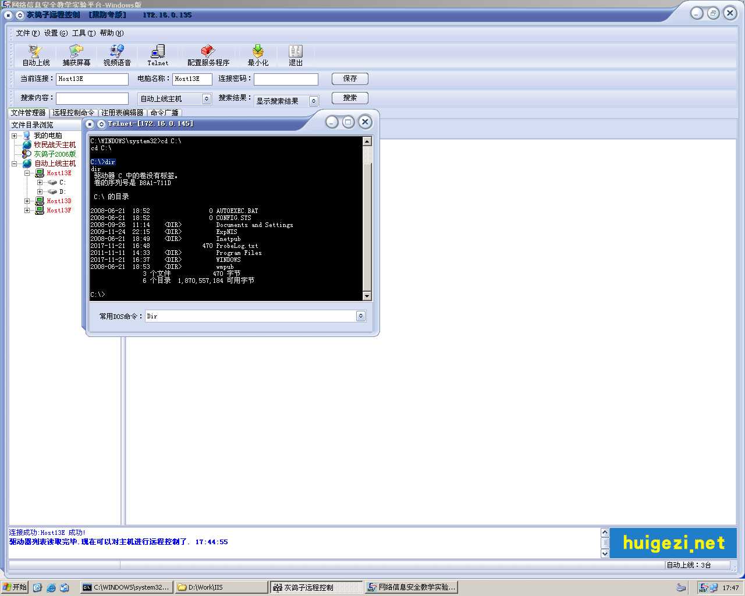The height and width of the screenshot is (596, 745).
Task: Open 自动上线主机 search scope dropdown
Action: [207, 99]
